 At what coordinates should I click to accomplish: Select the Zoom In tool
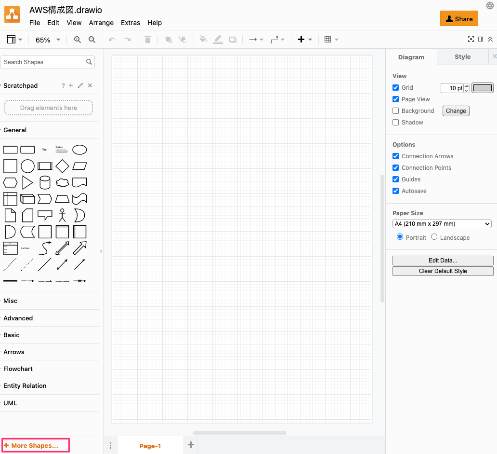(77, 40)
